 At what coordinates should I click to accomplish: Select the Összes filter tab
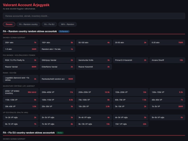tap(9, 24)
